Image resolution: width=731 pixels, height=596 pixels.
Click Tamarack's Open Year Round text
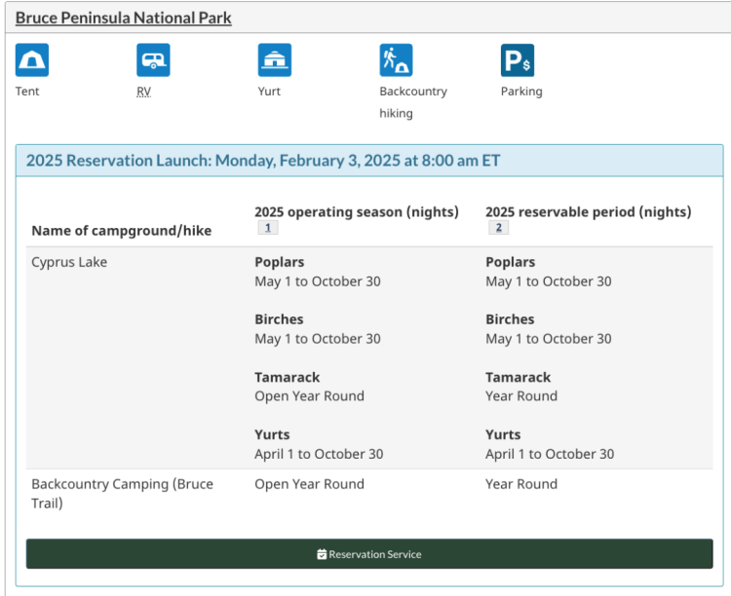[x=309, y=396]
